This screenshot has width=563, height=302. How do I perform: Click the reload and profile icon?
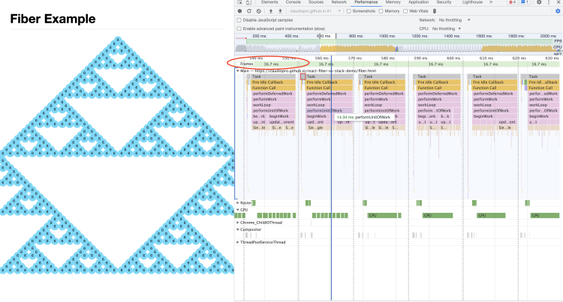pos(249,11)
